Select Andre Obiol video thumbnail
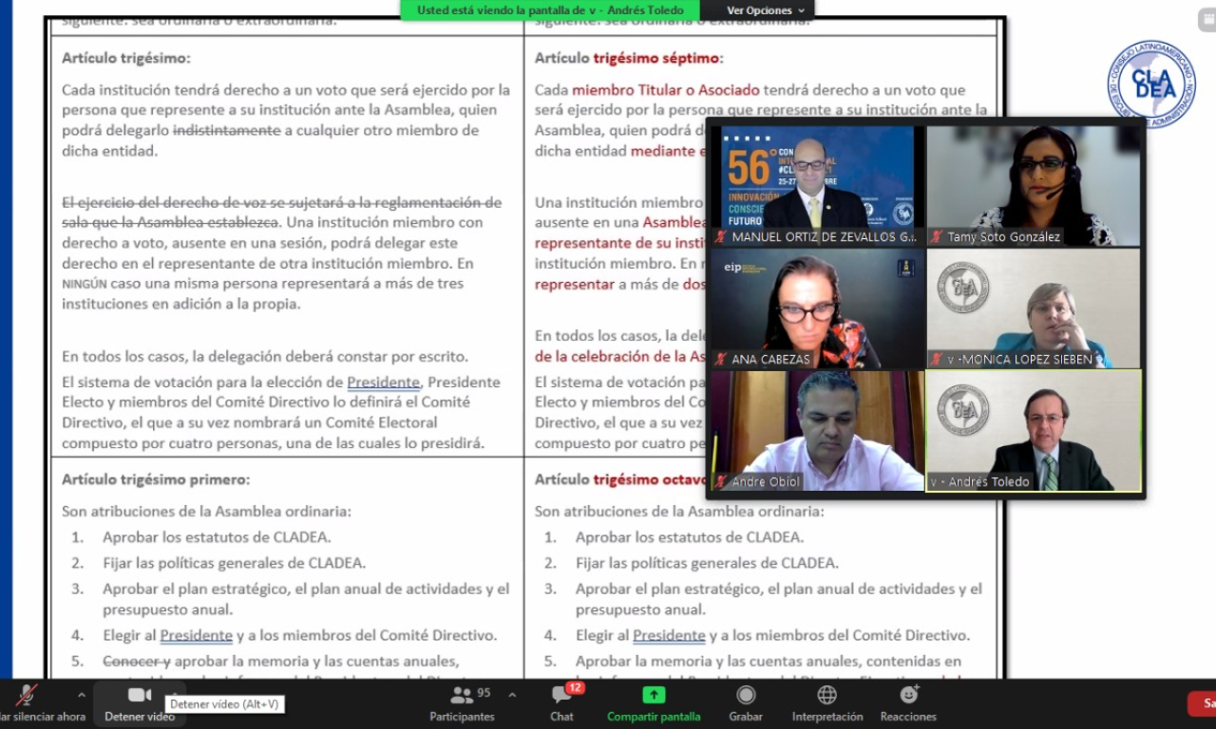Image resolution: width=1216 pixels, height=729 pixels. [816, 429]
